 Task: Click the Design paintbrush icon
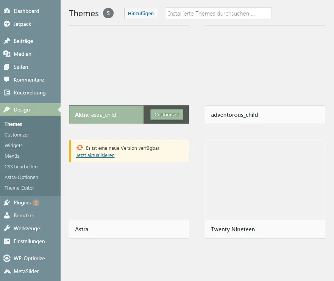point(7,110)
